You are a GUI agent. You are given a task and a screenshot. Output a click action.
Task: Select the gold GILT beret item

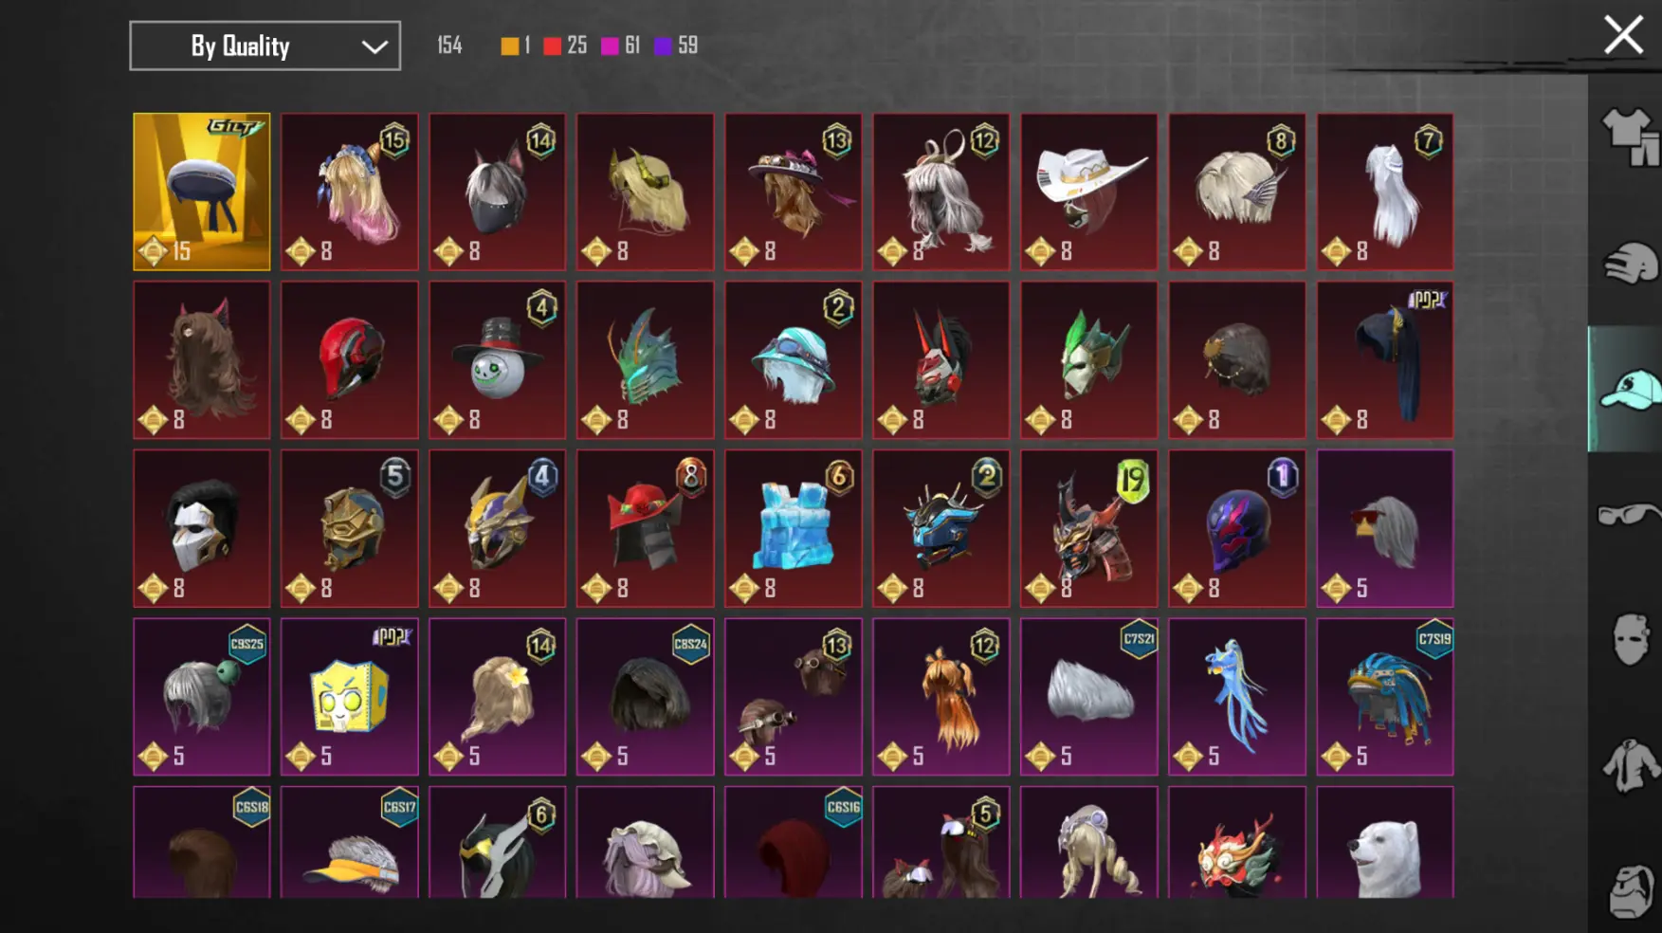[x=201, y=192]
